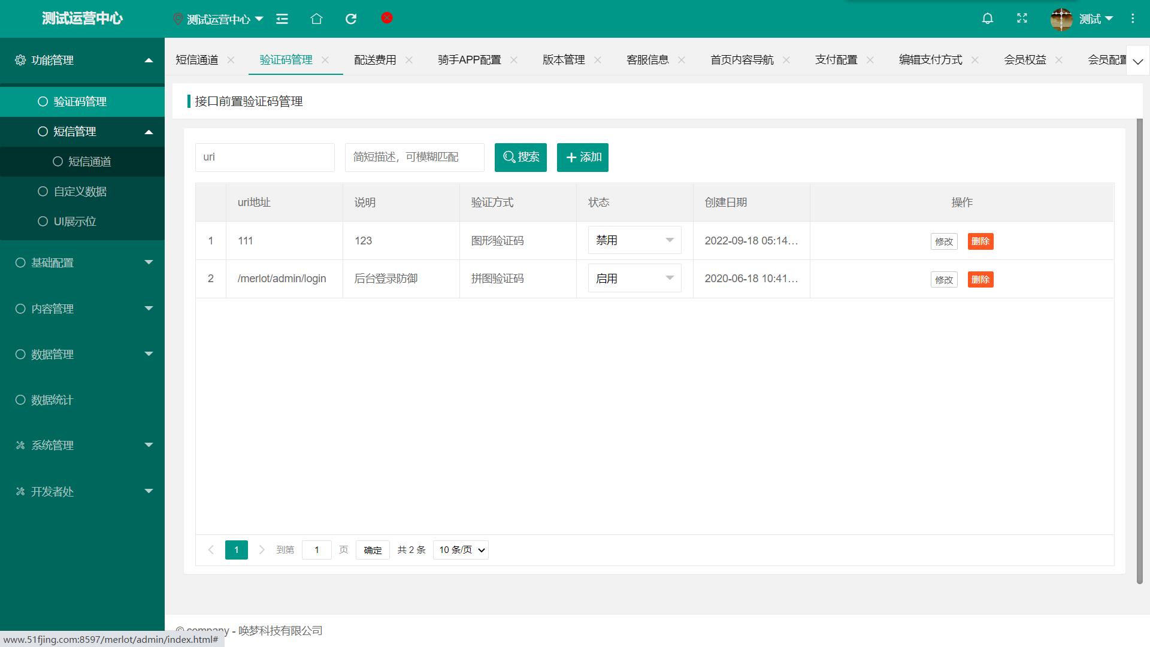Click the location pin icon in the header
Image resolution: width=1150 pixels, height=647 pixels.
[x=178, y=19]
